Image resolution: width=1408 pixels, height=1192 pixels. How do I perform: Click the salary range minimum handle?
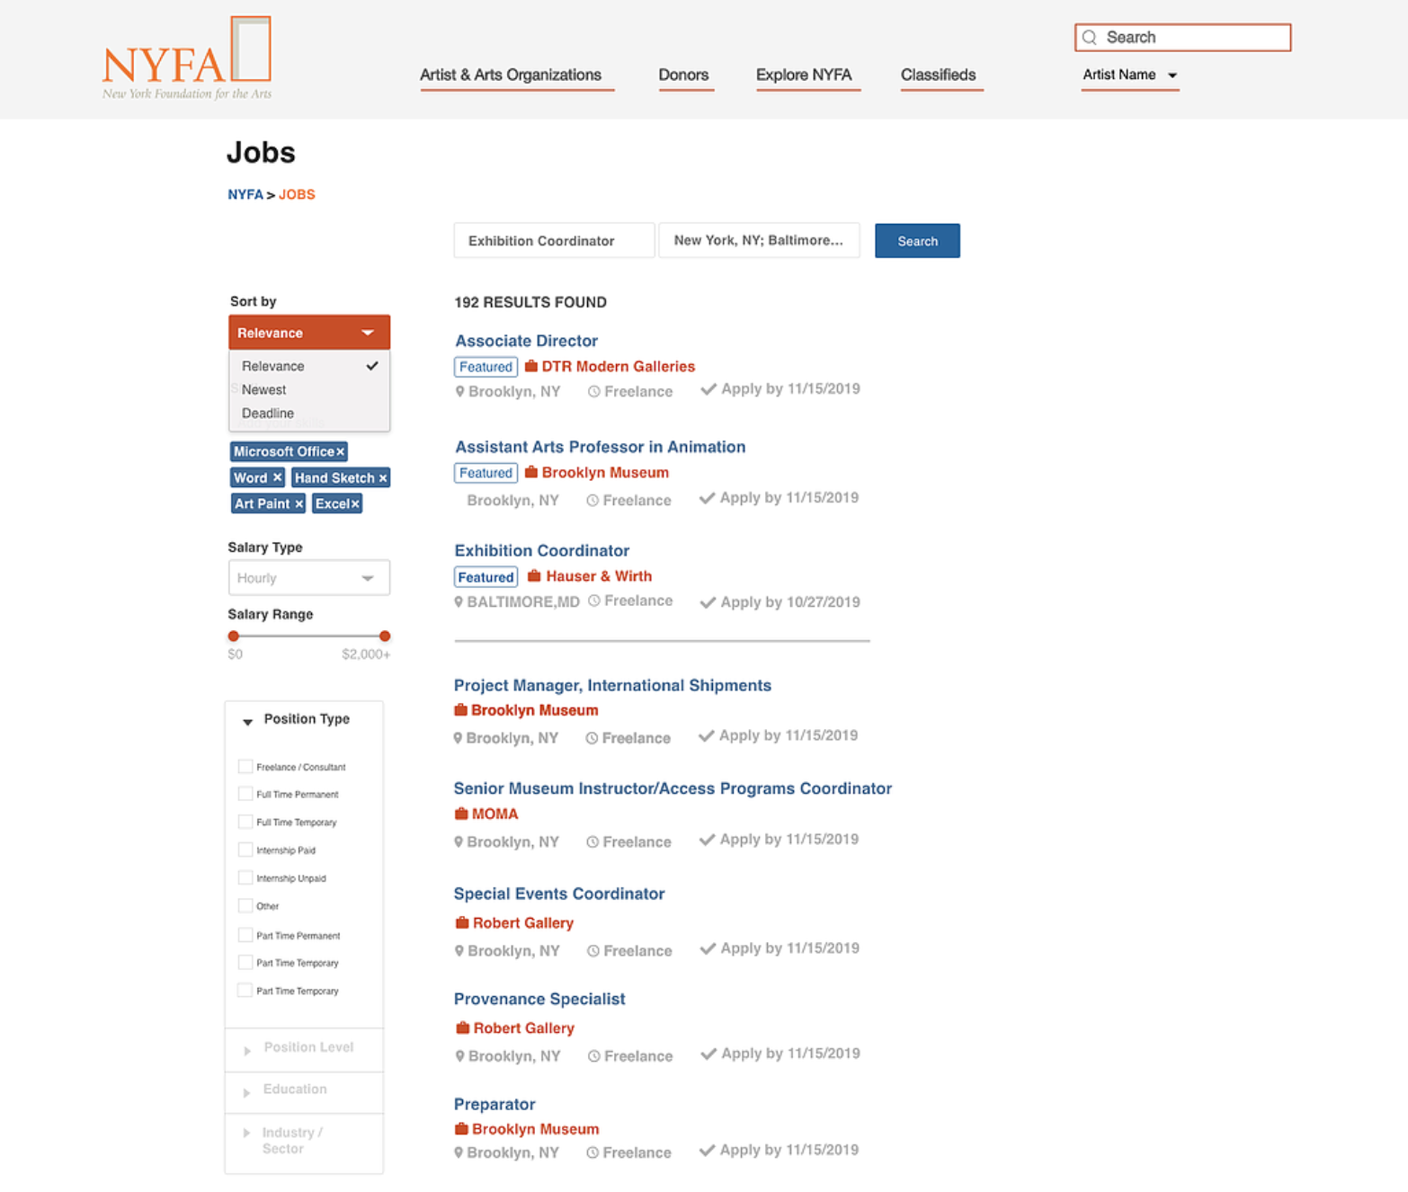(x=234, y=636)
